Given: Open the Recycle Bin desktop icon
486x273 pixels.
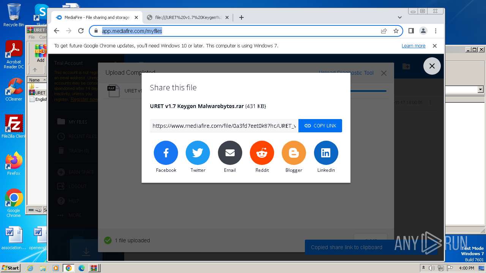Looking at the screenshot, I should click(x=14, y=15).
